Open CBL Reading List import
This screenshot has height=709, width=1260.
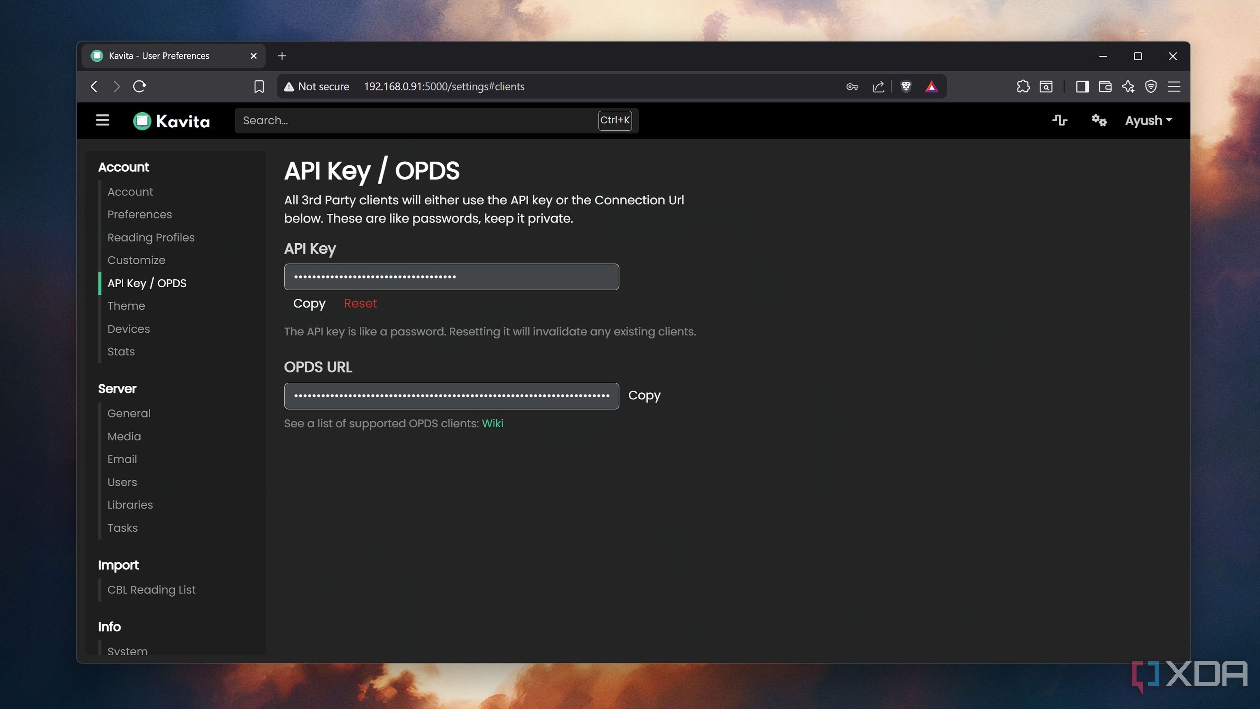[x=151, y=590]
